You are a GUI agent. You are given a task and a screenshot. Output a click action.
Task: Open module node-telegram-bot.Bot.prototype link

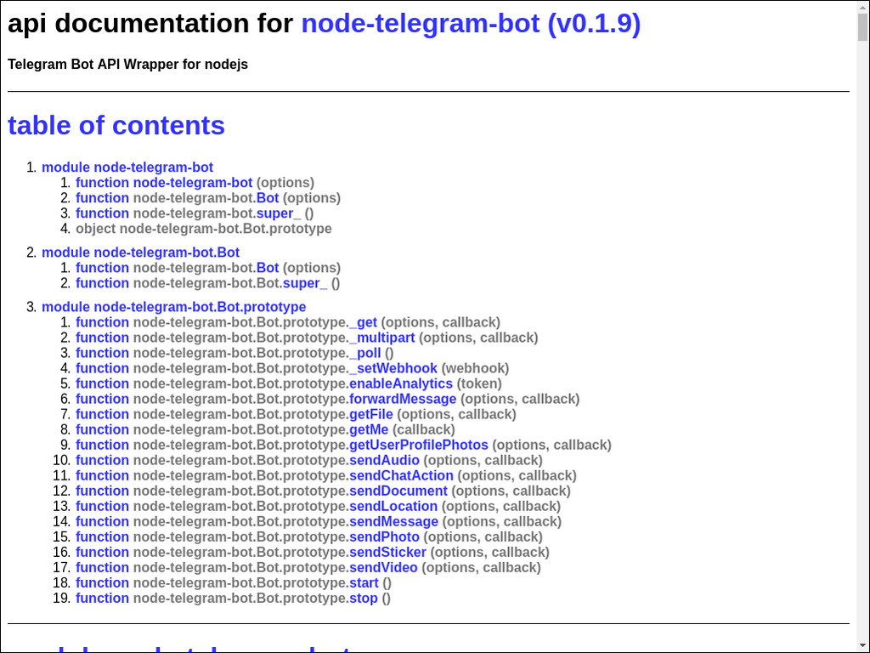pyautogui.click(x=173, y=307)
